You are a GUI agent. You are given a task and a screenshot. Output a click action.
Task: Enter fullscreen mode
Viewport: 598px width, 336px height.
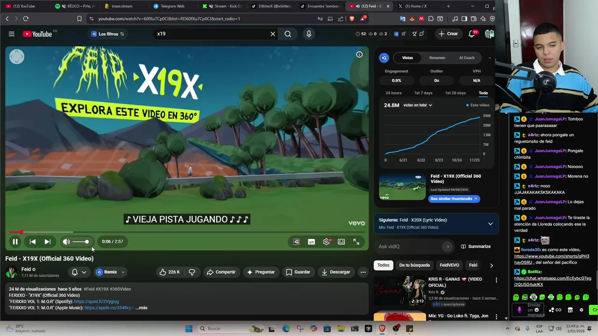pos(356,241)
